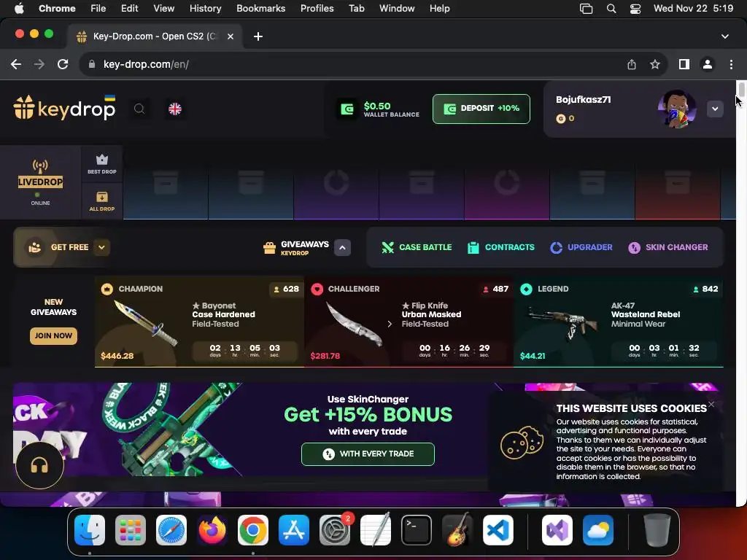Launch Firefox from the Dock
This screenshot has width=747, height=560.
tap(212, 530)
